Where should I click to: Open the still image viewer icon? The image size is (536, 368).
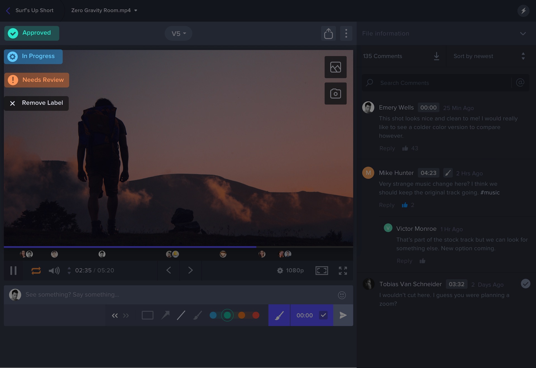[335, 67]
